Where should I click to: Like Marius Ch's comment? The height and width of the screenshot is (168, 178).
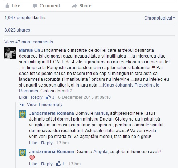coord(23,97)
